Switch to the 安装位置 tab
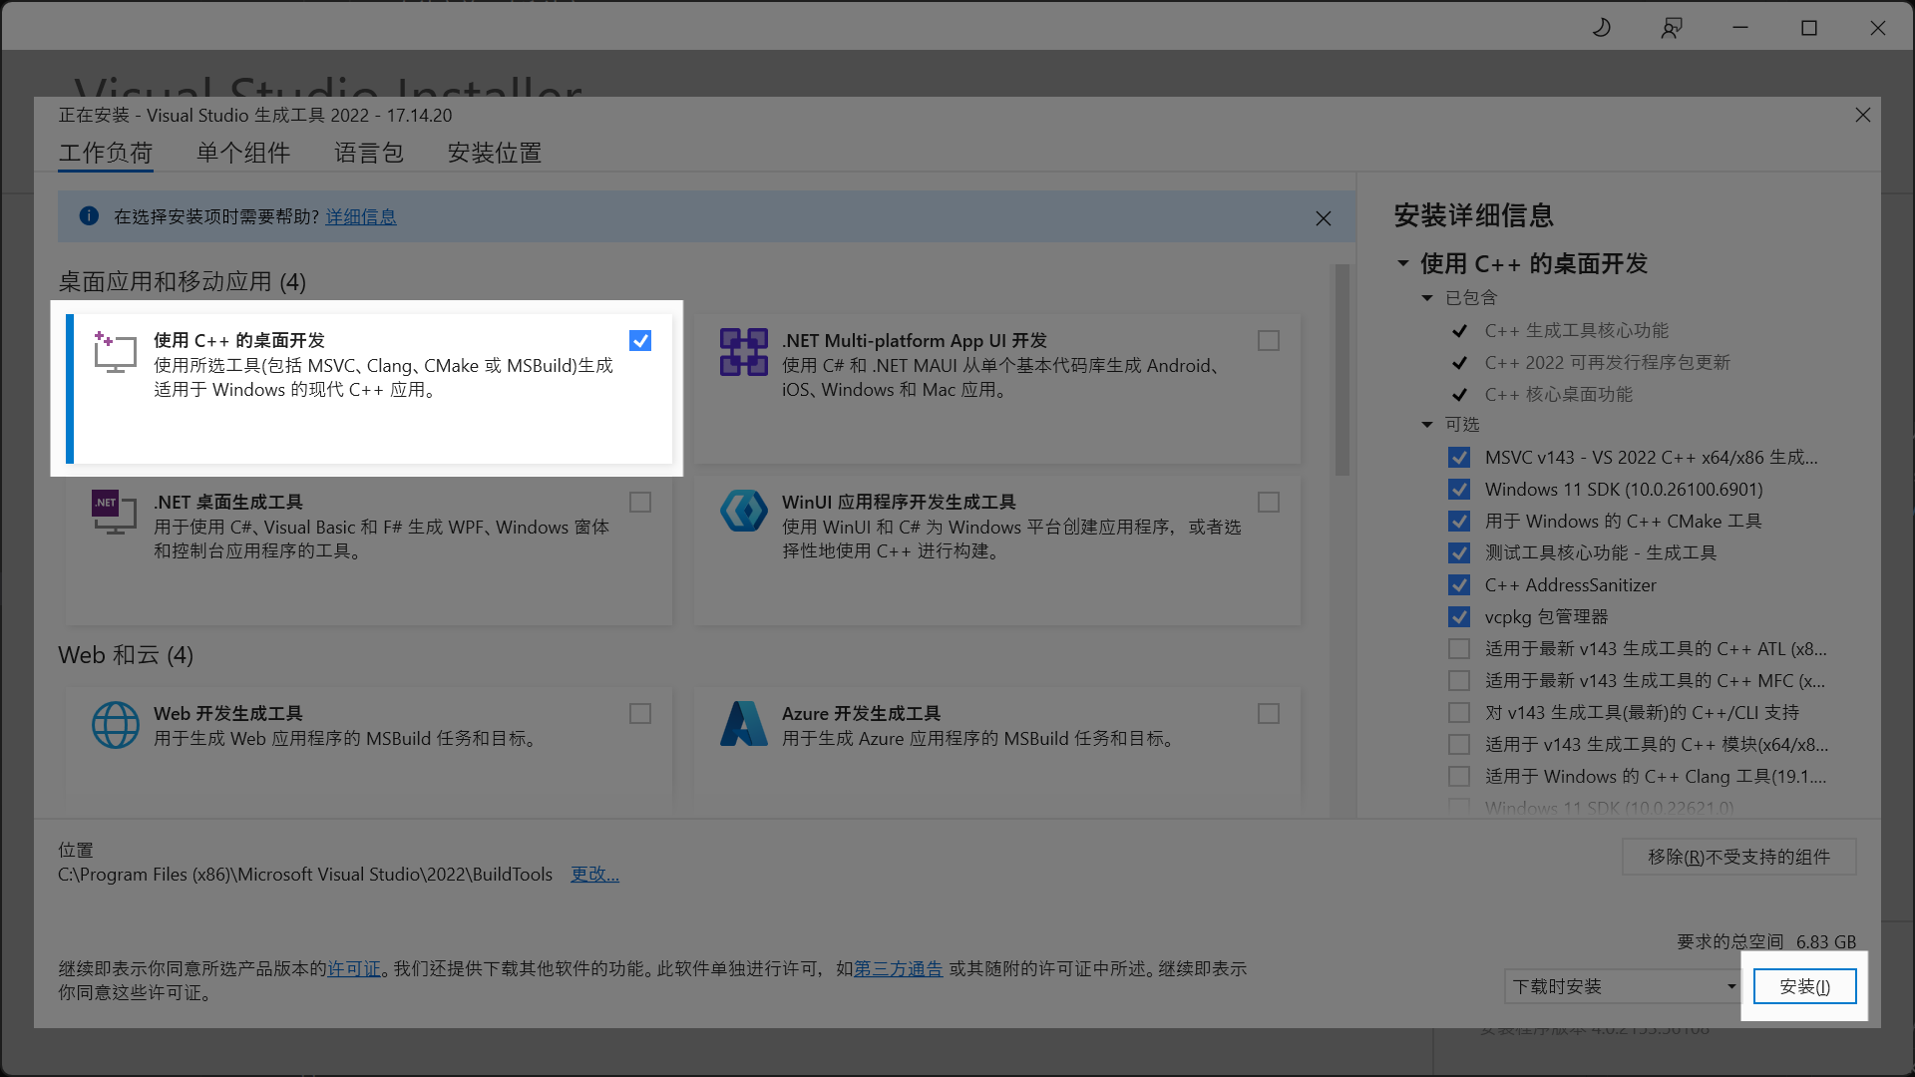This screenshot has width=1915, height=1077. tap(495, 154)
